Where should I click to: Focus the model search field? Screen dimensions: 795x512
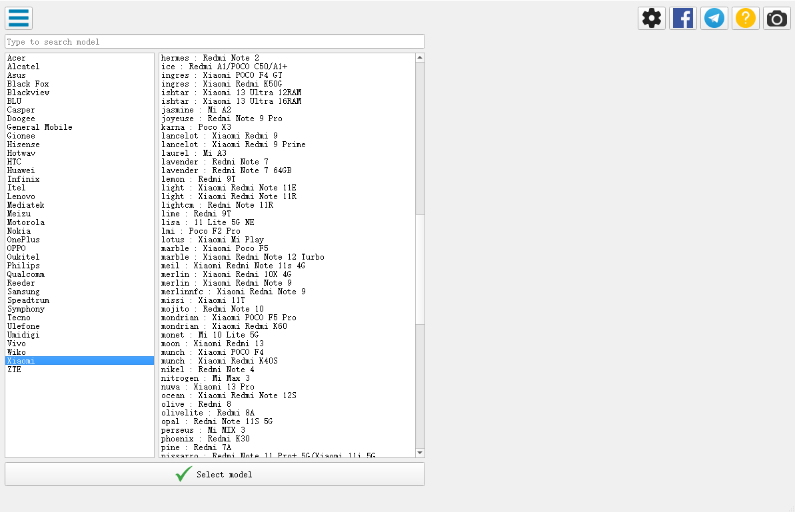tap(215, 41)
